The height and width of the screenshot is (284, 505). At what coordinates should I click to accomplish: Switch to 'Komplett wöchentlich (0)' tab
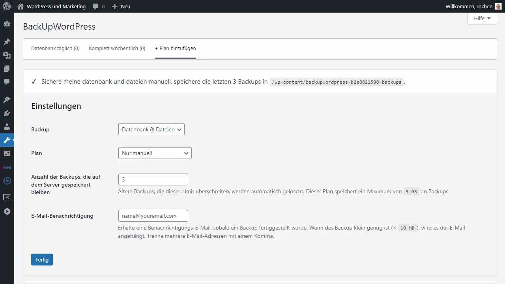pyautogui.click(x=117, y=49)
